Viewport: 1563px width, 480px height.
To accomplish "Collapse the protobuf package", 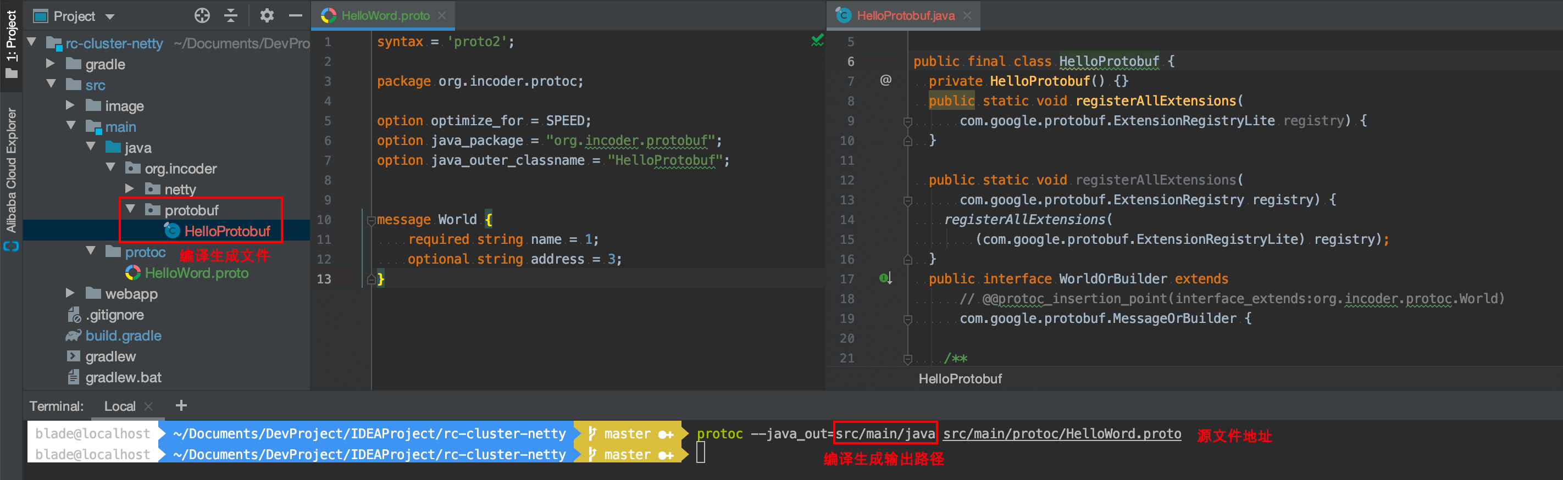I will [x=130, y=209].
